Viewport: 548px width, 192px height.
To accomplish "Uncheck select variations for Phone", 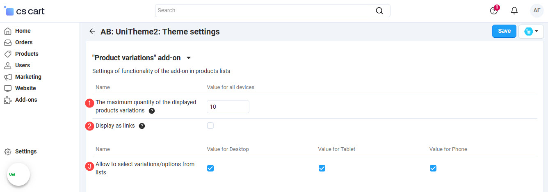I will point(433,168).
